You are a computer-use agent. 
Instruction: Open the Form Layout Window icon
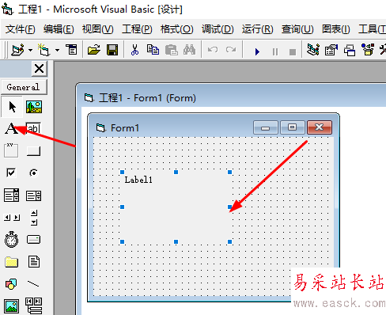pos(350,50)
